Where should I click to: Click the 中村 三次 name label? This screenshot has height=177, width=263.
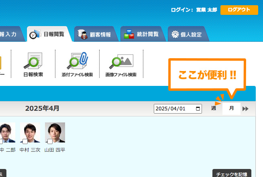coord(30,150)
